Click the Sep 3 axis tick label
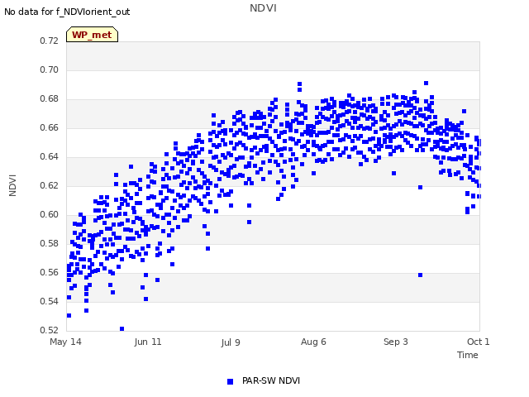Screen dimensions: 529x397 [396, 342]
